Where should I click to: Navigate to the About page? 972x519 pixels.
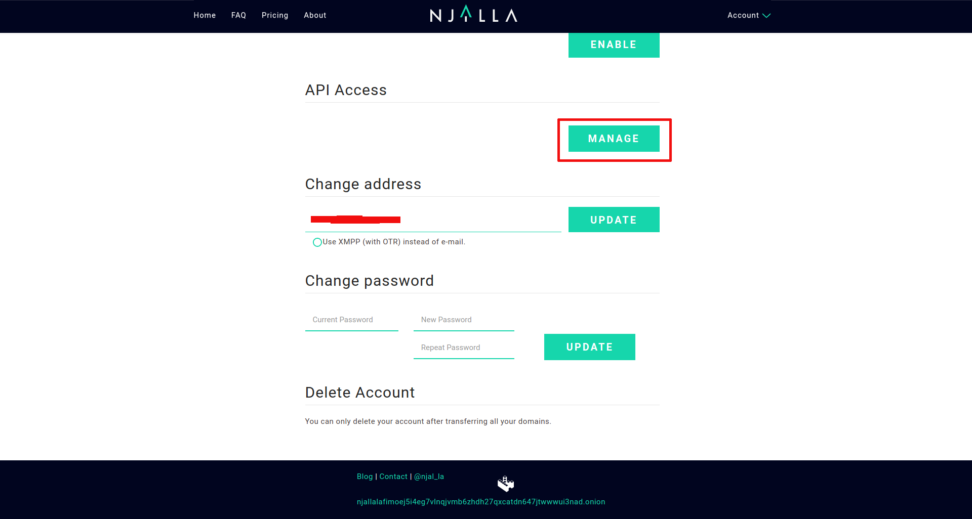(315, 15)
